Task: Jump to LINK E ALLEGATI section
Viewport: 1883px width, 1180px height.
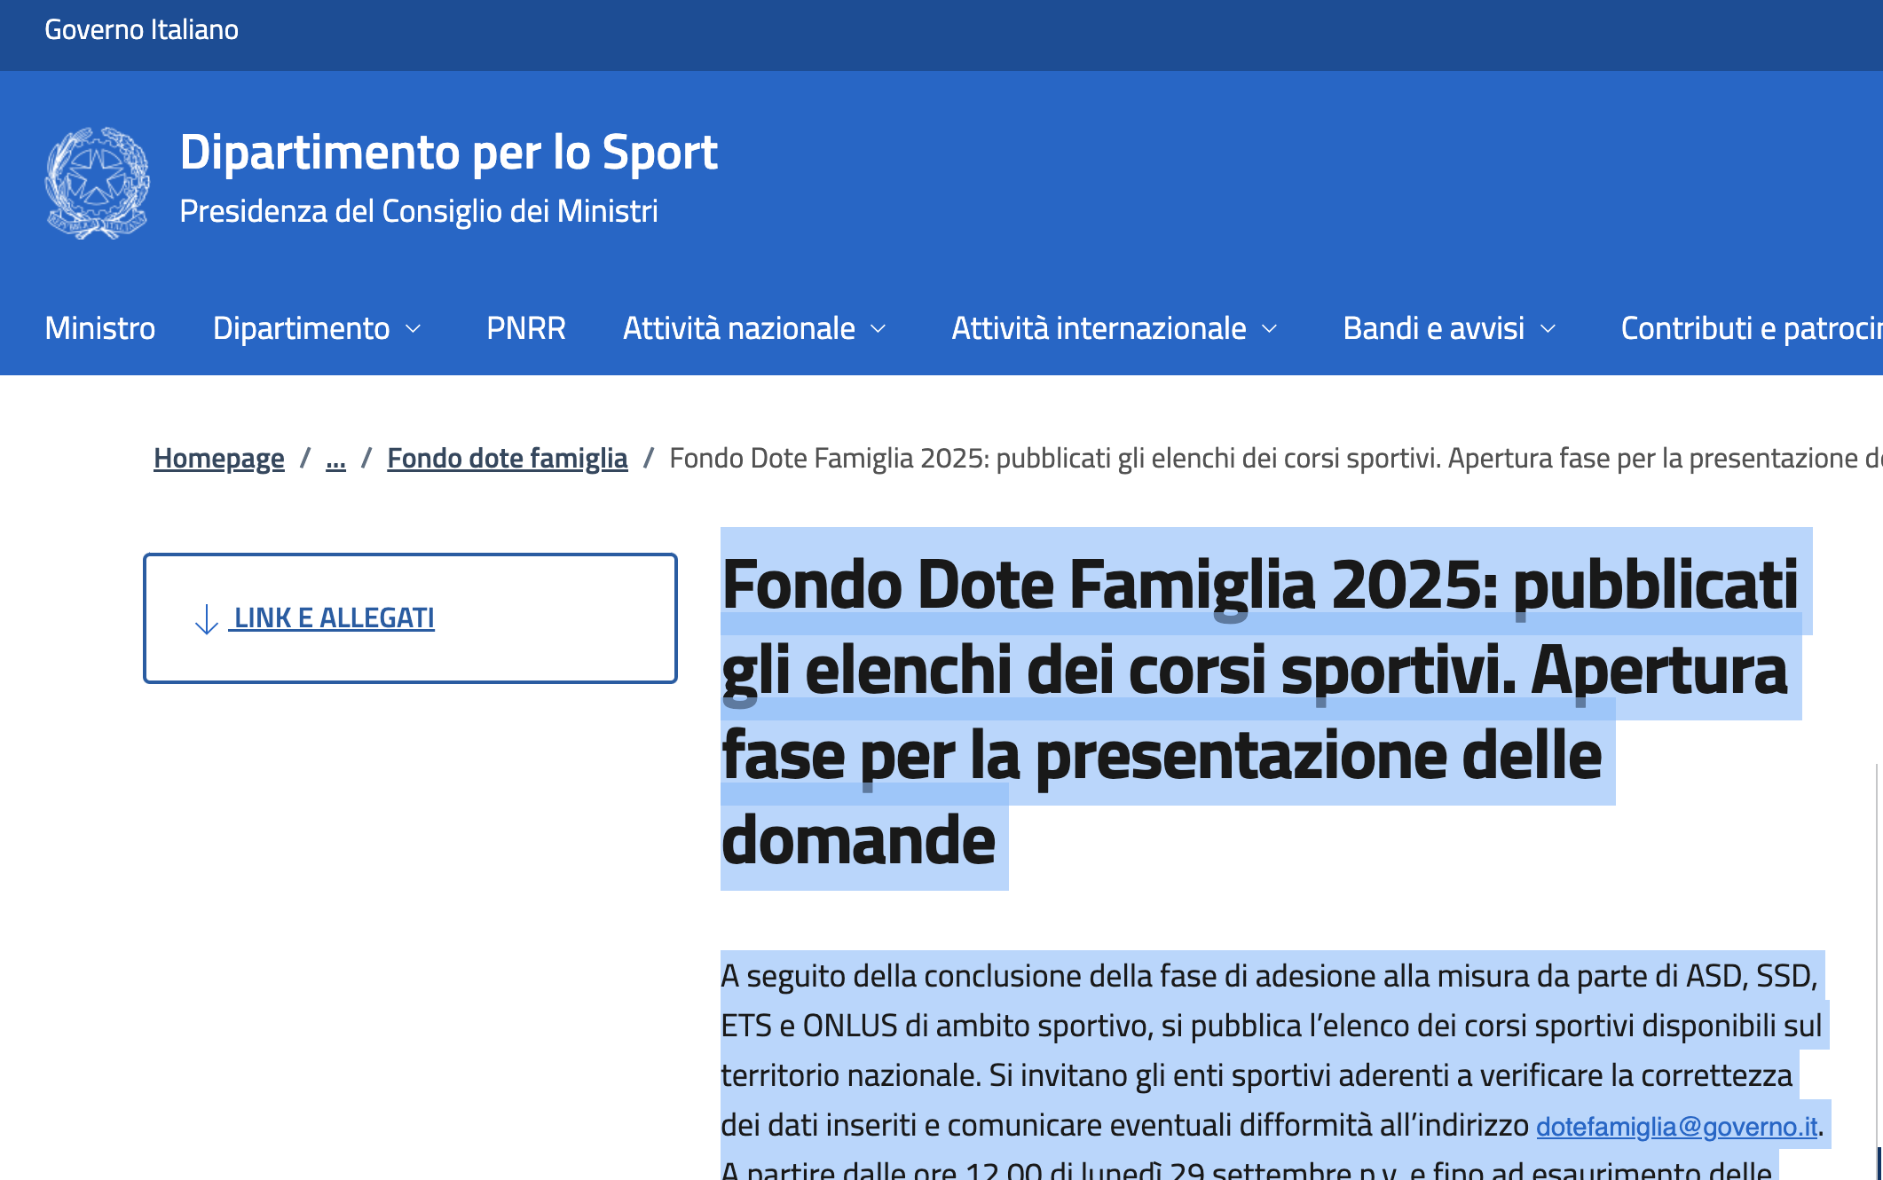Action: [x=334, y=618]
